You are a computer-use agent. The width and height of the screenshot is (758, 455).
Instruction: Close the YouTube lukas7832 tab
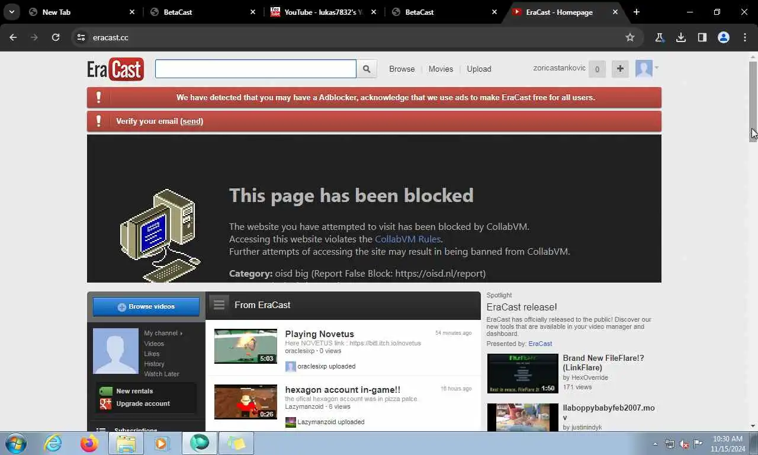(x=374, y=12)
